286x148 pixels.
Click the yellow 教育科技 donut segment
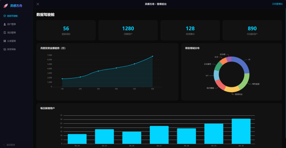pyautogui.click(x=232, y=89)
